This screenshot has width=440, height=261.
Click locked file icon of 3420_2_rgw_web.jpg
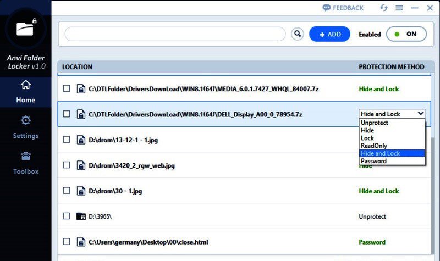(x=81, y=165)
